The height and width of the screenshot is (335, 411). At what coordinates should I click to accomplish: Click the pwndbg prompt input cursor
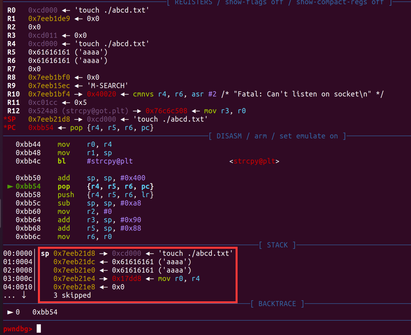pos(39,329)
